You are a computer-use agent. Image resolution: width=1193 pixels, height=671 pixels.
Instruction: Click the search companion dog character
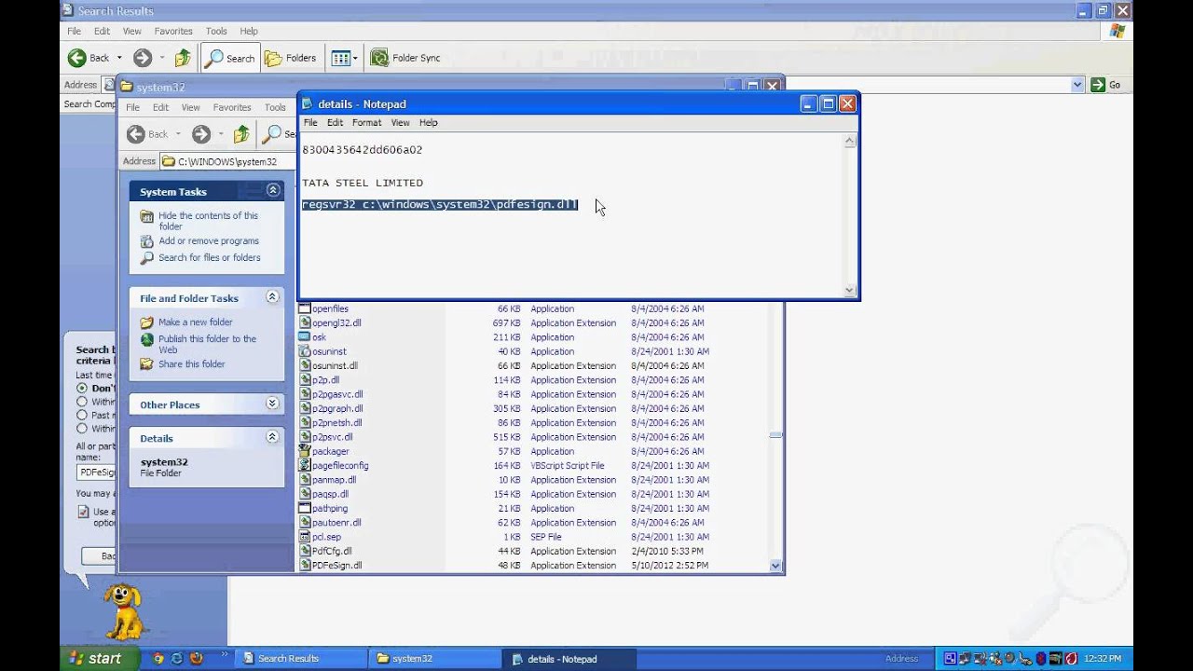123,610
